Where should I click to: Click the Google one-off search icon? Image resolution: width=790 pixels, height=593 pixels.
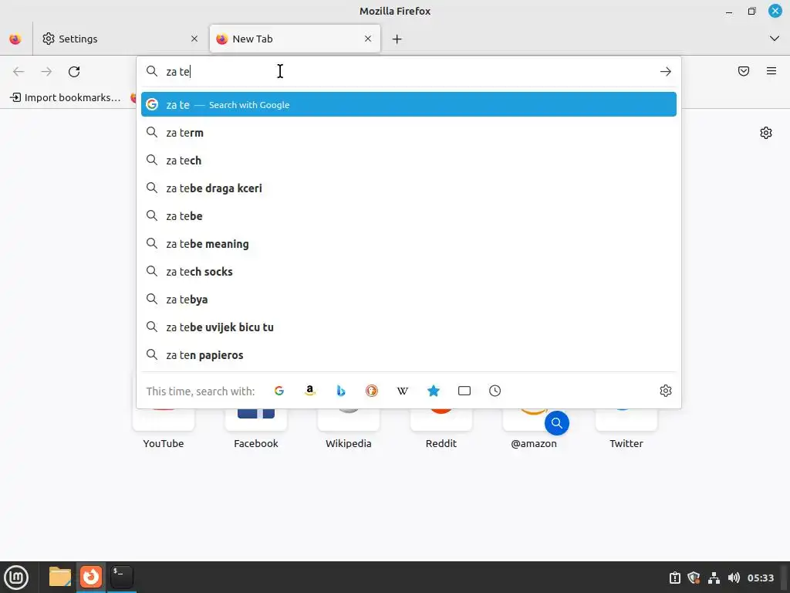(279, 391)
